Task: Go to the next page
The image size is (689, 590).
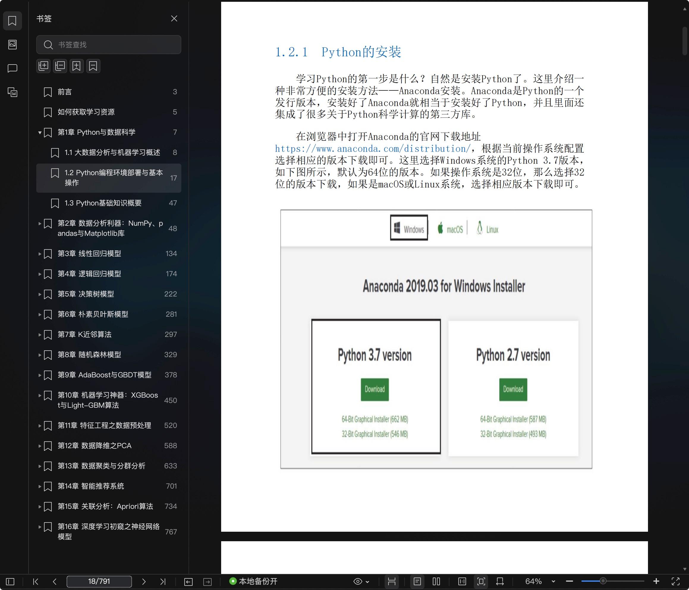Action: (x=144, y=581)
